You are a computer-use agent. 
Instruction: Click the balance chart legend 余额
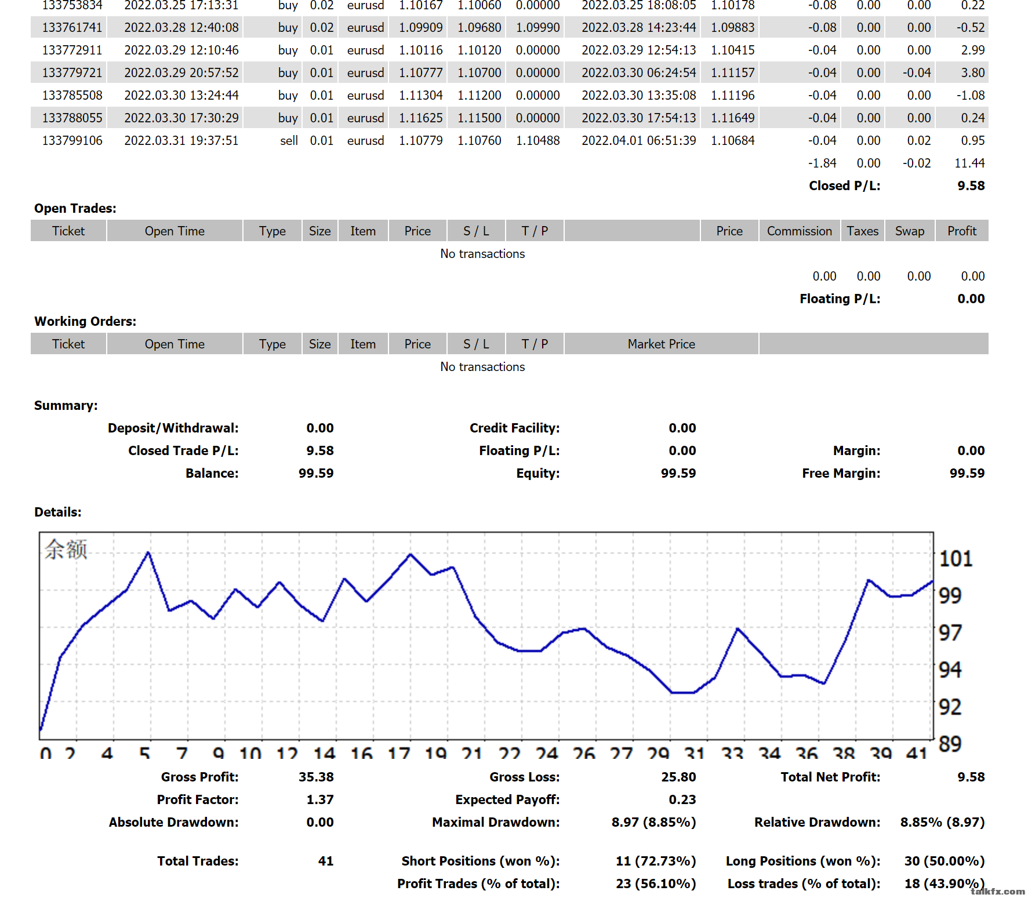(66, 549)
